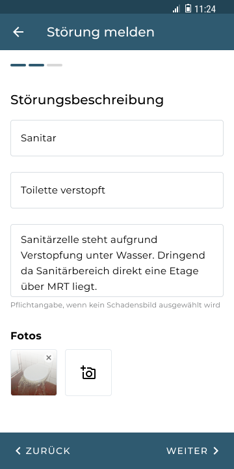Image resolution: width=234 pixels, height=469 pixels.
Task: Go to next step with WEITER
Action: (x=192, y=451)
